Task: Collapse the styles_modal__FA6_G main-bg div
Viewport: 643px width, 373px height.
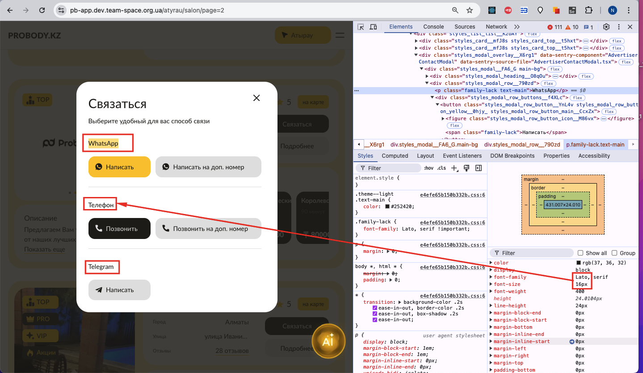Action: (x=421, y=69)
